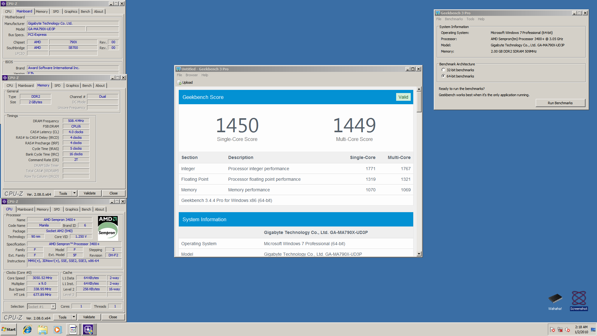Click the Integer row in results table
597x336 pixels.
pos(296,169)
